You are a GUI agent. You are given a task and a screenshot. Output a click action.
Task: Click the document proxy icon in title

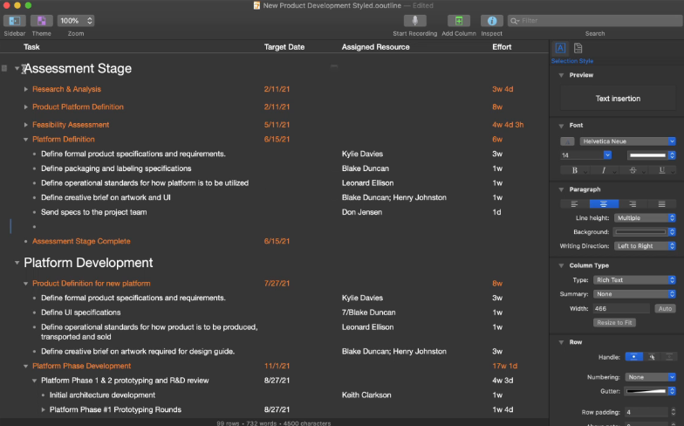pos(256,5)
